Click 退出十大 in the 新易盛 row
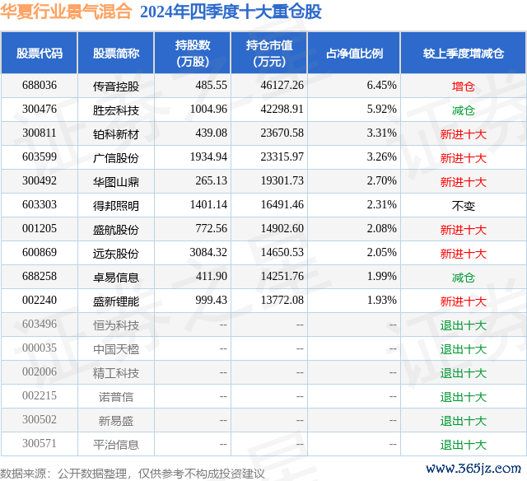 pyautogui.click(x=464, y=421)
